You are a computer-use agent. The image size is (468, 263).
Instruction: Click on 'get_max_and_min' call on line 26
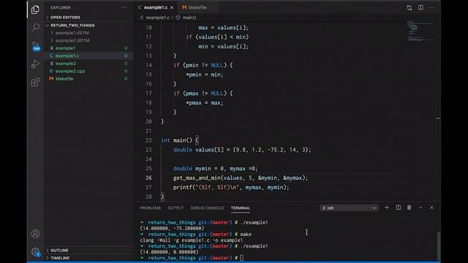pos(197,178)
